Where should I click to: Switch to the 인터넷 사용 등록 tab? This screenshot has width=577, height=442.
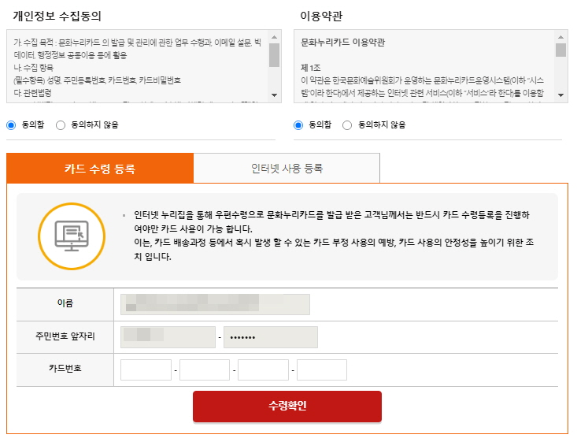[287, 169]
